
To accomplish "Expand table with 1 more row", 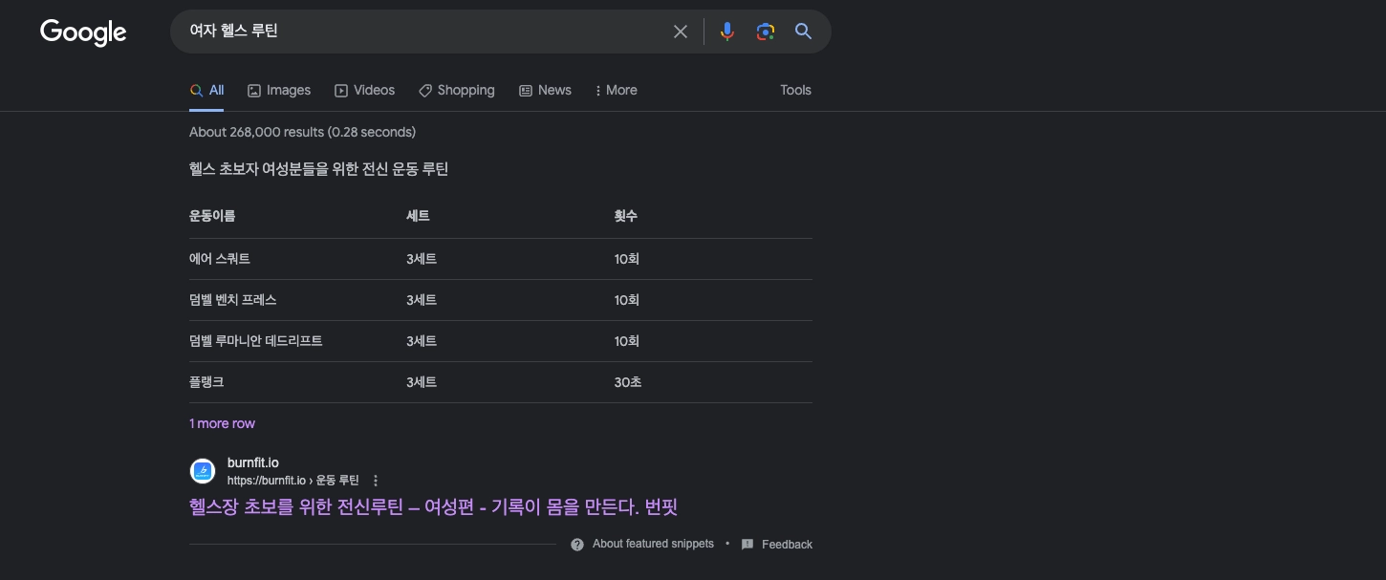I will tap(222, 423).
